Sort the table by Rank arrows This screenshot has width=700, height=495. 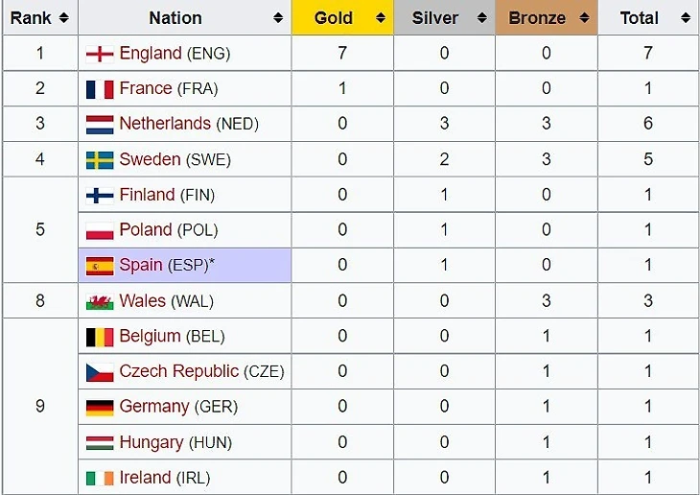point(63,18)
